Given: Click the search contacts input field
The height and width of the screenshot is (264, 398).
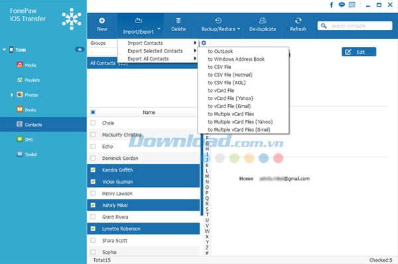Looking at the screenshot, I should coord(355,26).
